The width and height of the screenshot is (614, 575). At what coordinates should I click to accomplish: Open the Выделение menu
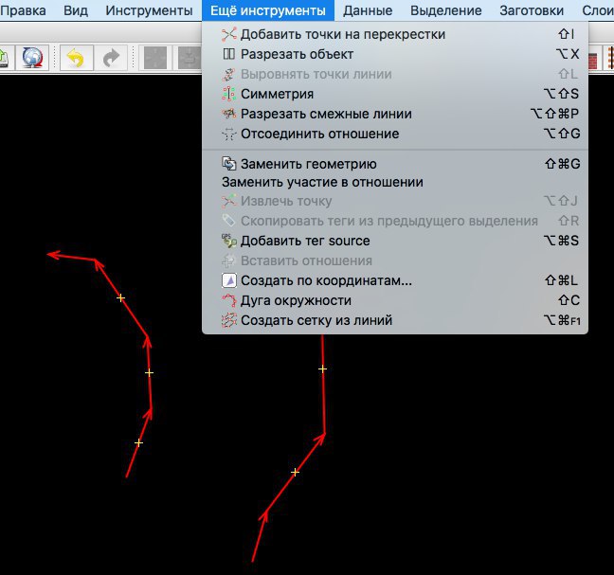point(445,10)
